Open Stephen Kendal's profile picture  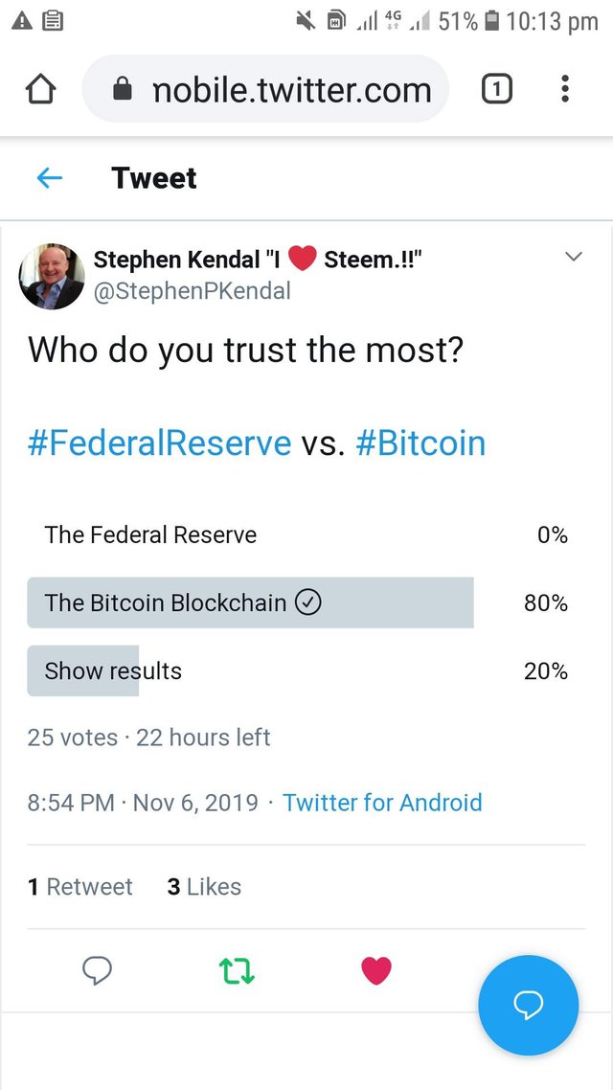click(52, 275)
